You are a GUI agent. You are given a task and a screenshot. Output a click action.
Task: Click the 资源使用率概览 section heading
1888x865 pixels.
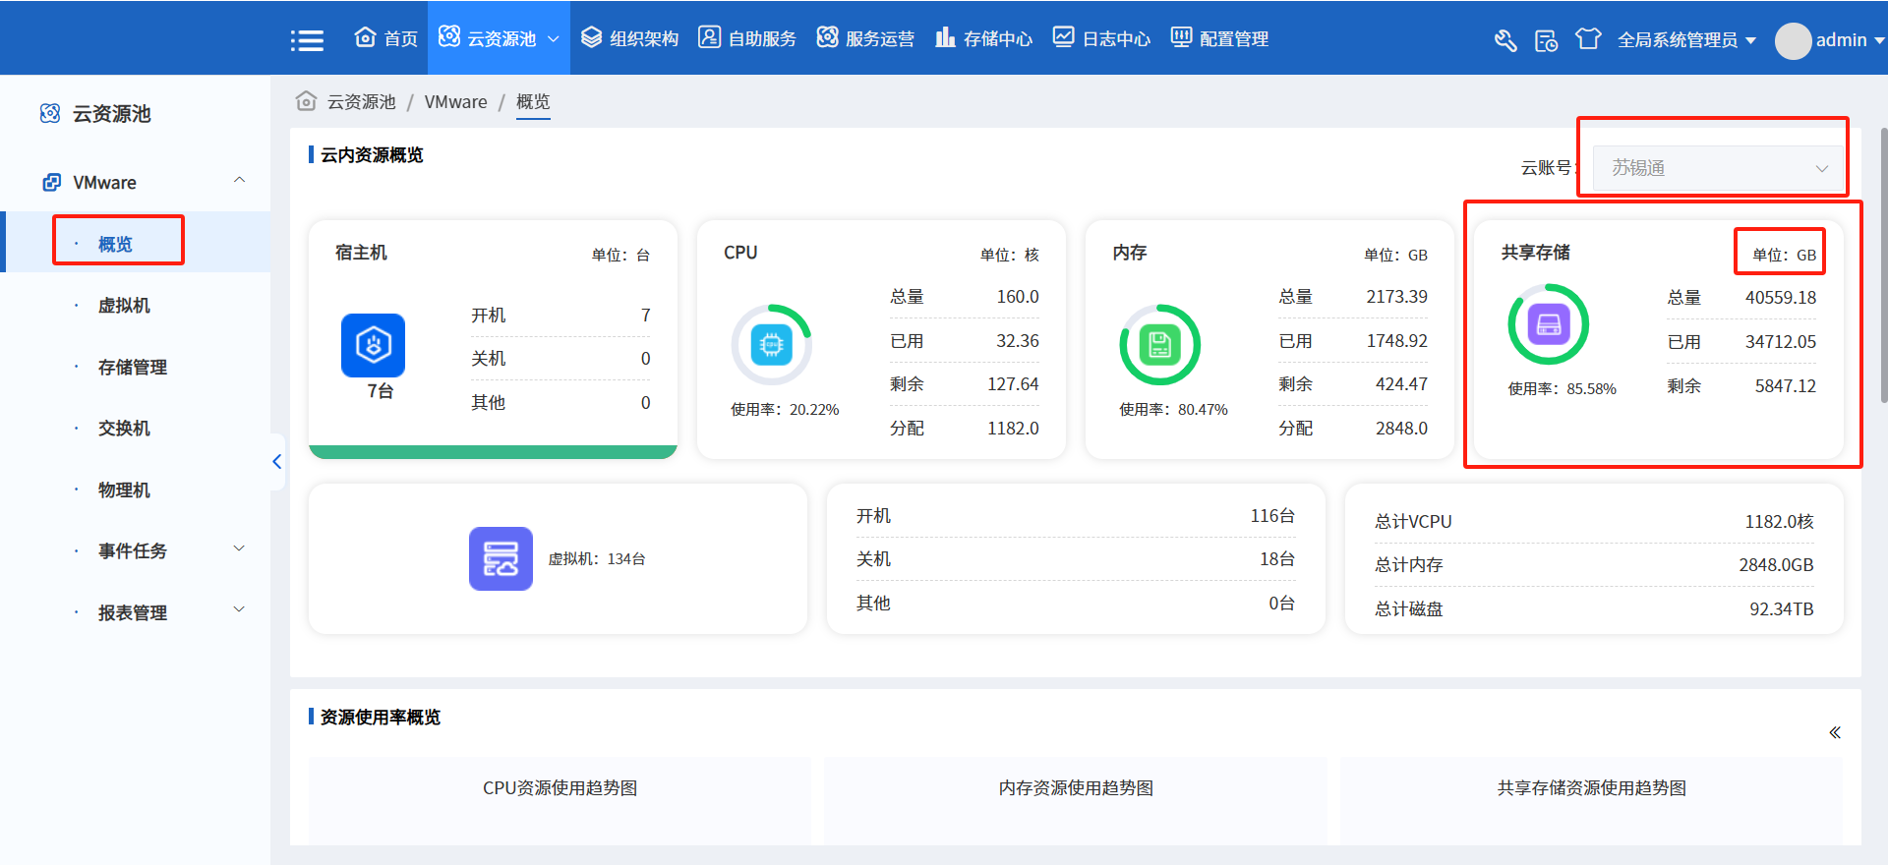click(380, 717)
